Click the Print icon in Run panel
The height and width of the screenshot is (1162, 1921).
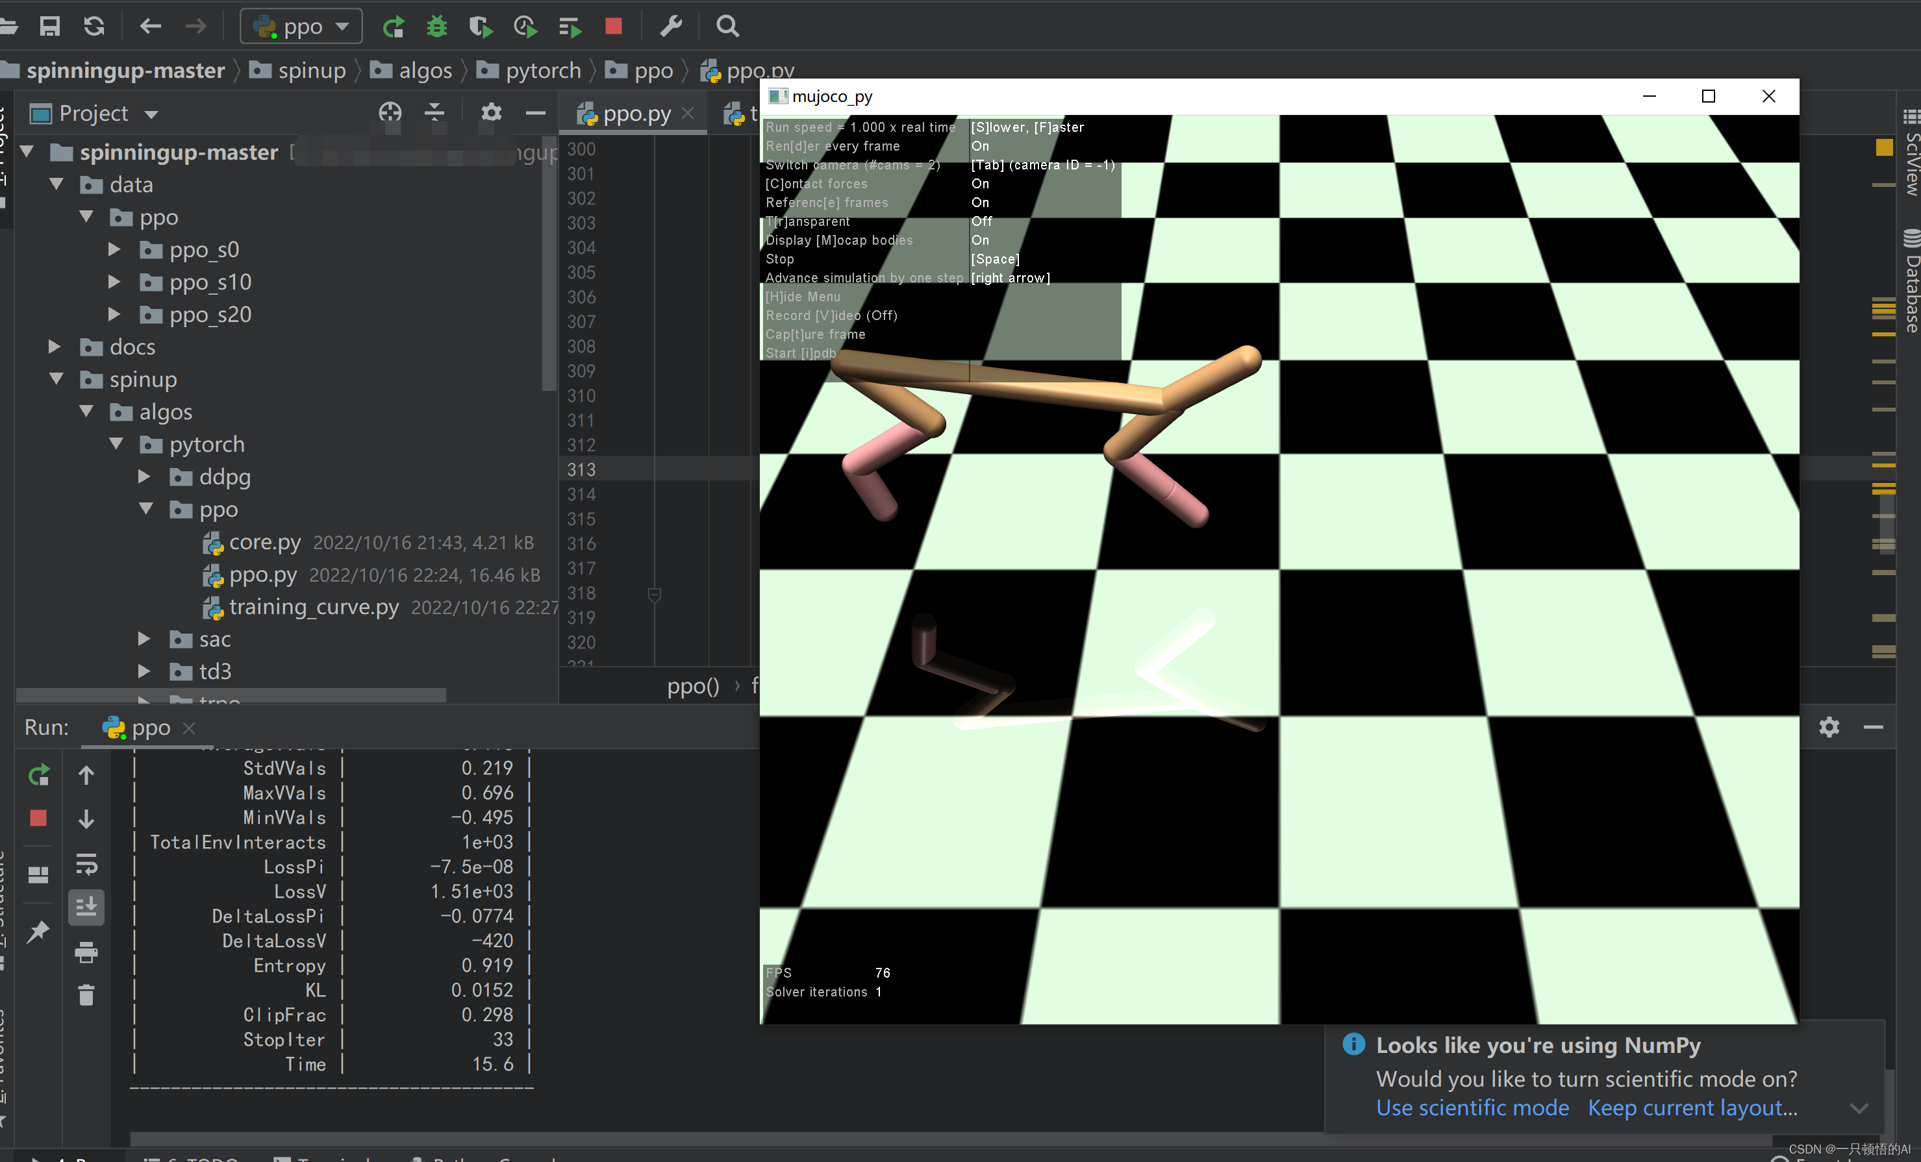pos(86,952)
